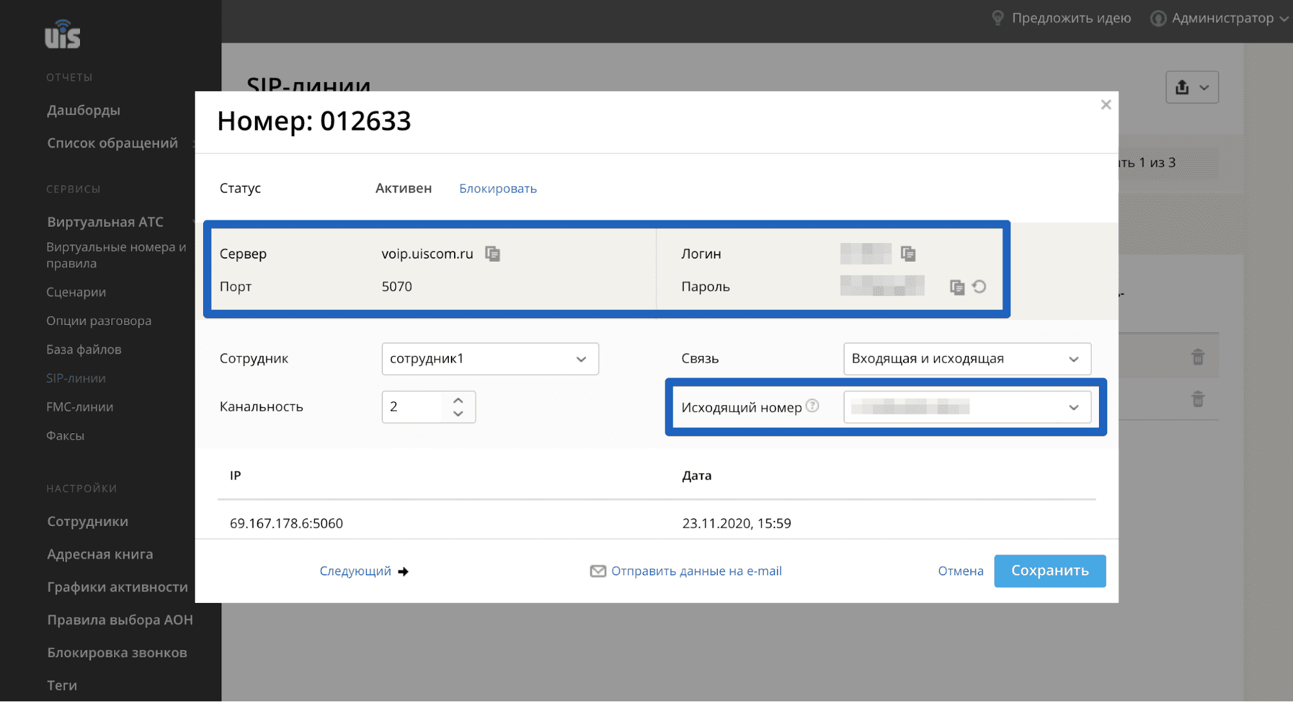Click Отправить данные на e-mail link
The width and height of the screenshot is (1293, 702).
click(696, 571)
